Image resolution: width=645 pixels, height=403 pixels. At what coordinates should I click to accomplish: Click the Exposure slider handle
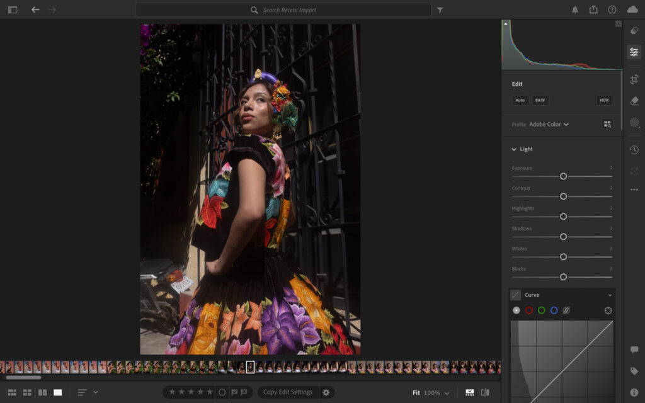pyautogui.click(x=563, y=176)
